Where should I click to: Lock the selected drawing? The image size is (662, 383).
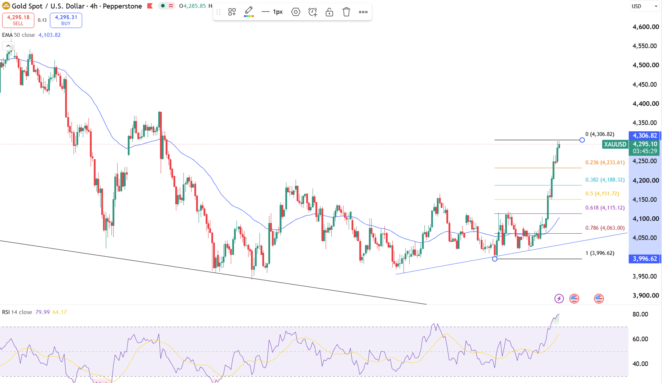[x=329, y=12]
